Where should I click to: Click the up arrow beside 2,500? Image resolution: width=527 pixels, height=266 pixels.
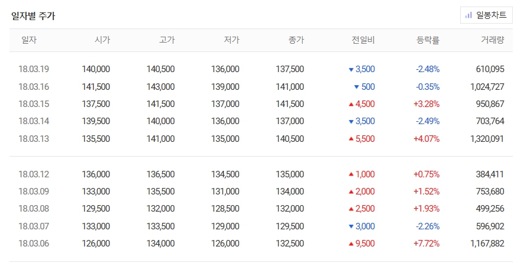coord(351,209)
